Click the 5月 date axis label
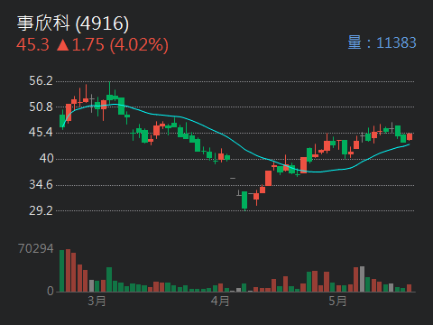433x325 pixels. 337,302
